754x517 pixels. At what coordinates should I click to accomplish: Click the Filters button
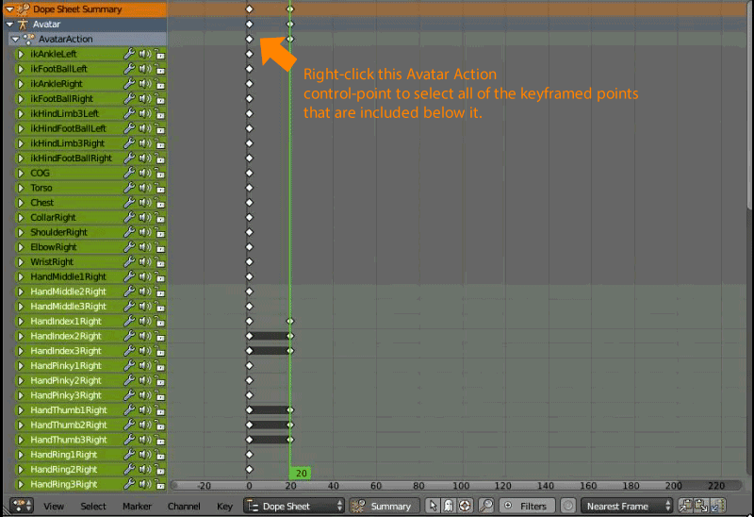coord(527,506)
